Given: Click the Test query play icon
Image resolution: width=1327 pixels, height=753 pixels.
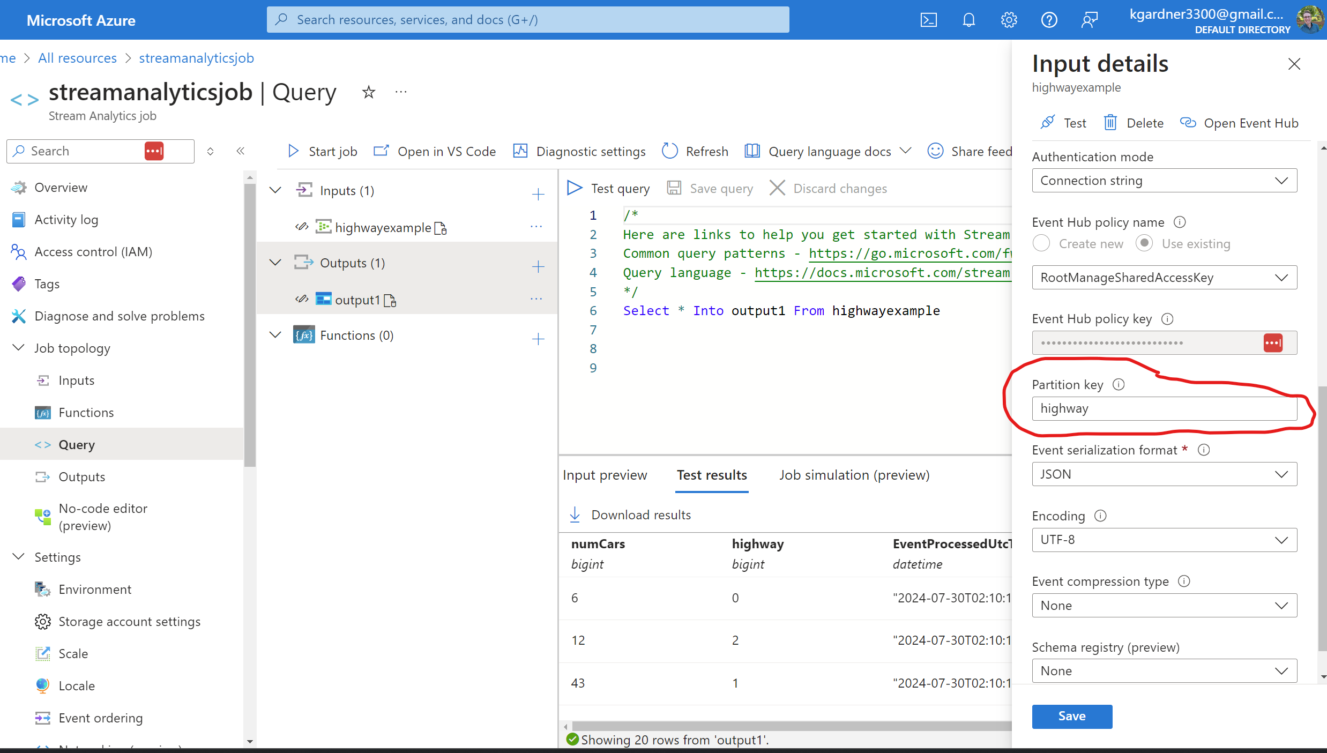Looking at the screenshot, I should [x=575, y=188].
